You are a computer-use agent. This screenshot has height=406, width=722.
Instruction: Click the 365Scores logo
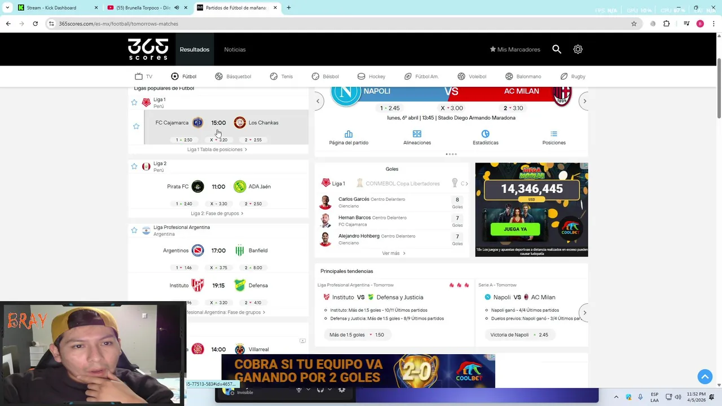(148, 49)
